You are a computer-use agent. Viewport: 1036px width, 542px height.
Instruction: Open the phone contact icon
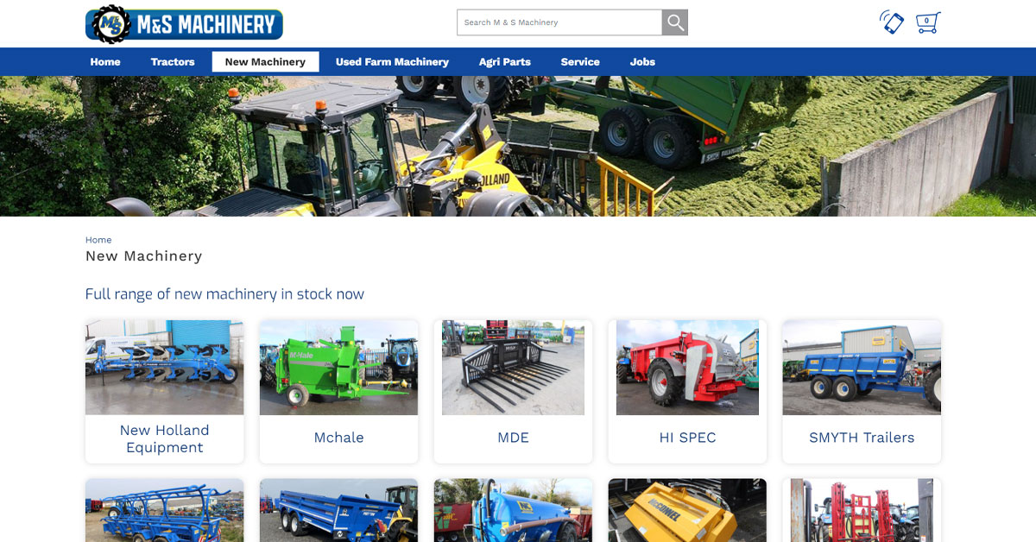point(891,23)
